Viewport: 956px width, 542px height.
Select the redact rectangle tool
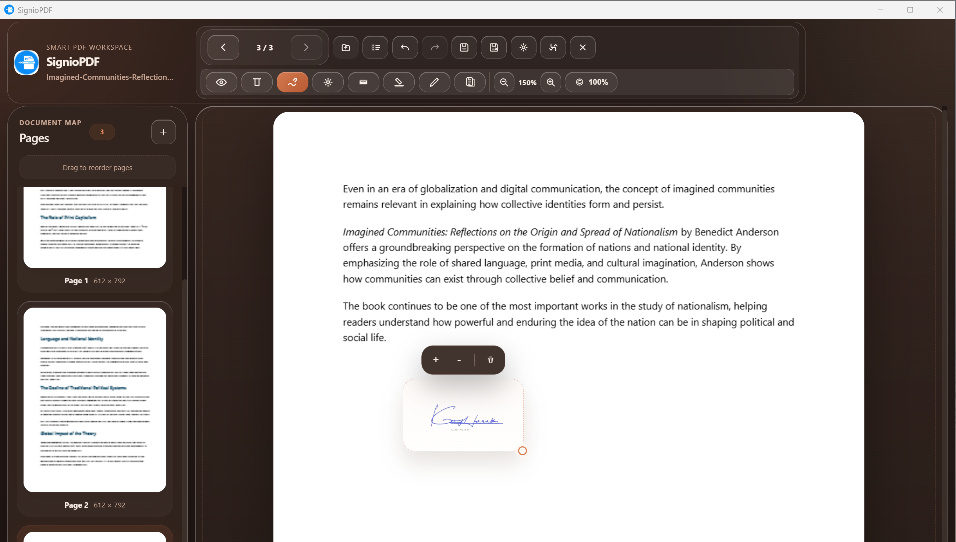[363, 82]
